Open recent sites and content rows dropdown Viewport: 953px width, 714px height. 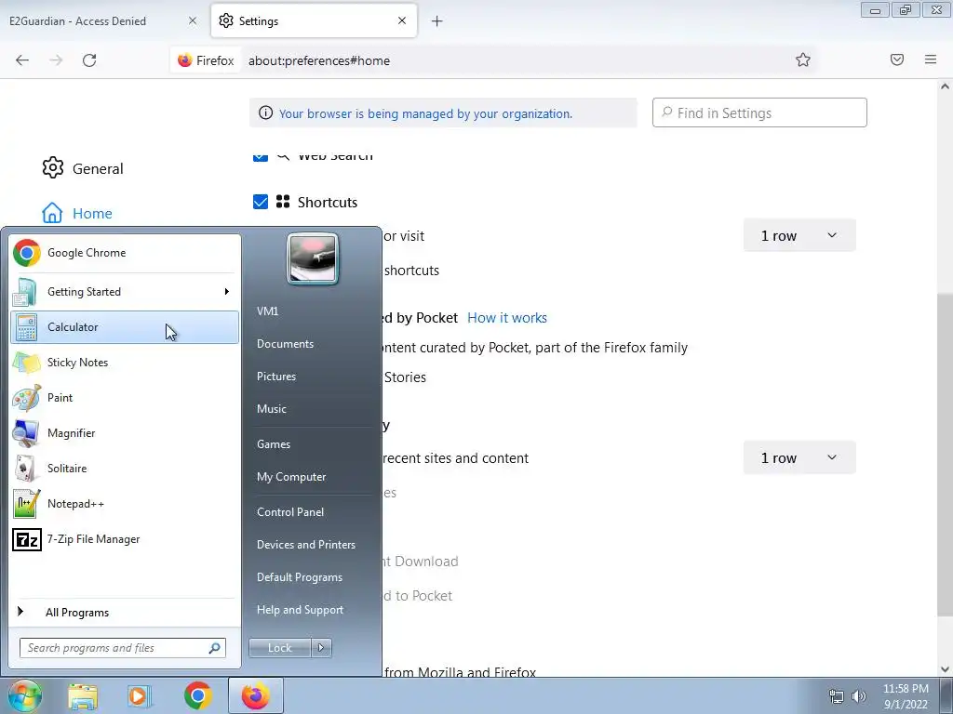point(799,457)
